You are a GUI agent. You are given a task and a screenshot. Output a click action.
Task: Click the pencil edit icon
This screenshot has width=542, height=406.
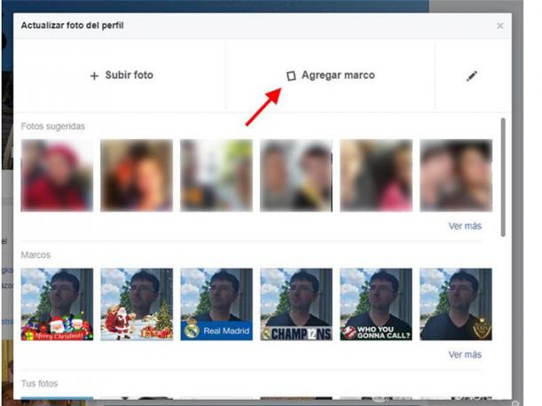pyautogui.click(x=472, y=76)
